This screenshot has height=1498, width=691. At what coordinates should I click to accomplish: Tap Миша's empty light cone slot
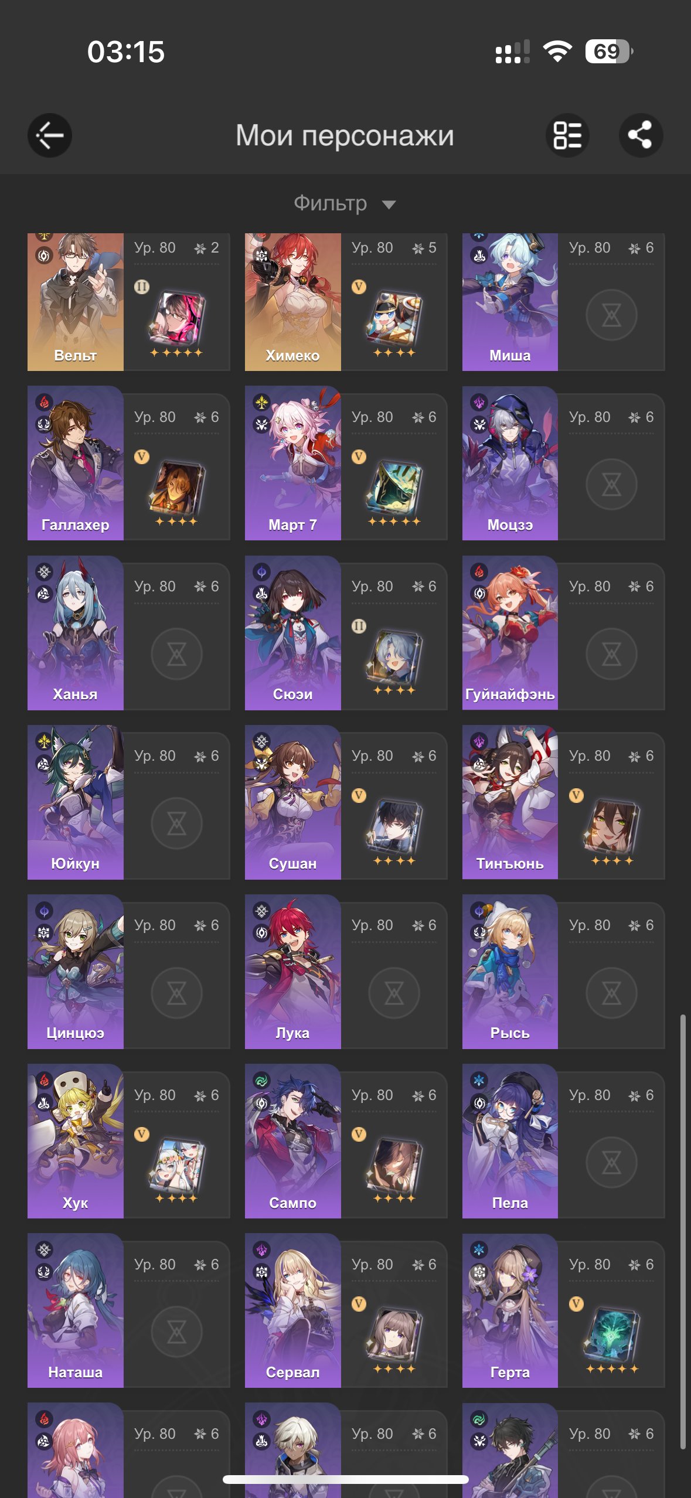click(x=611, y=315)
